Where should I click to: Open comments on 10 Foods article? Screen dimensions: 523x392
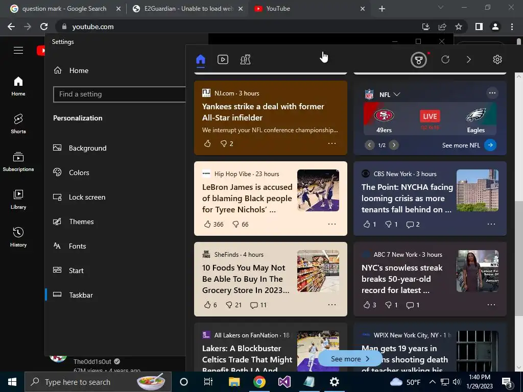coord(254,305)
